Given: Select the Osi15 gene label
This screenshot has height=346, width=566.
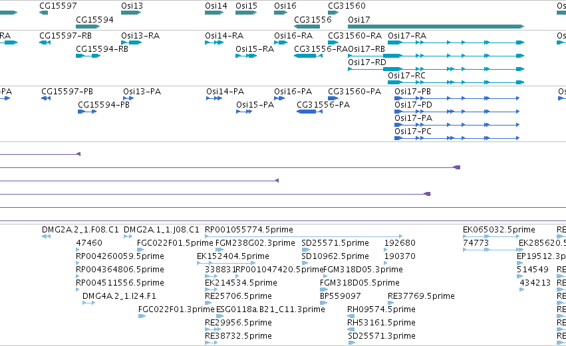Looking at the screenshot, I should coord(246,6).
